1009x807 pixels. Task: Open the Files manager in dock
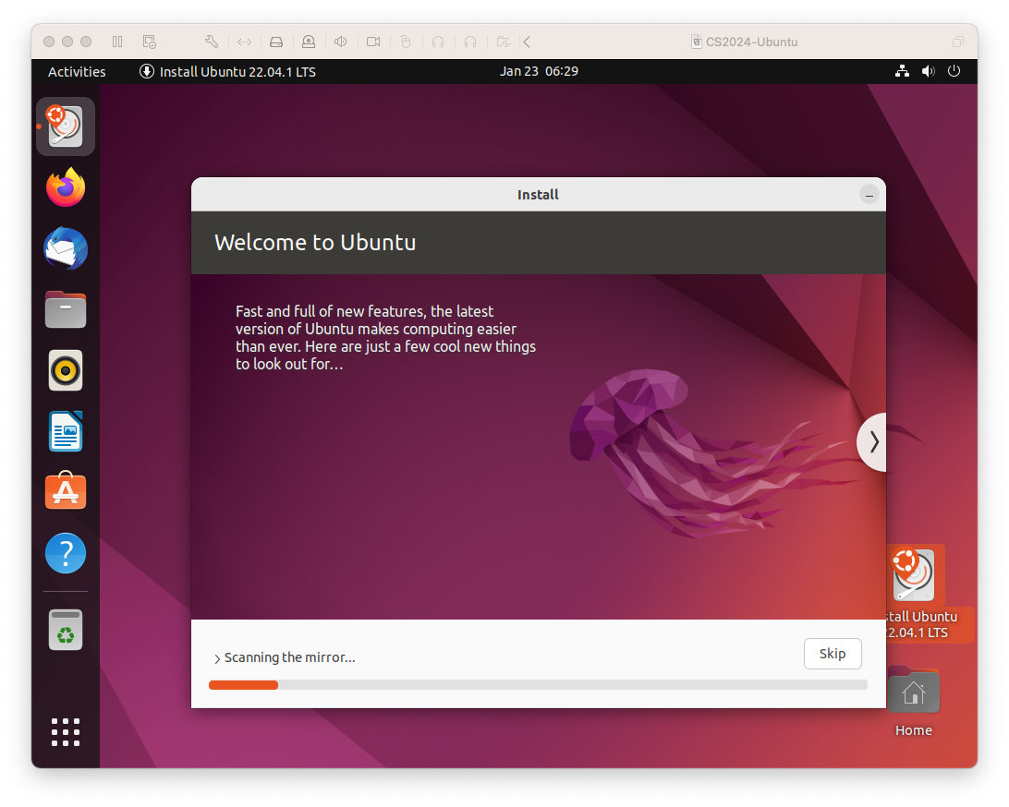tap(66, 309)
